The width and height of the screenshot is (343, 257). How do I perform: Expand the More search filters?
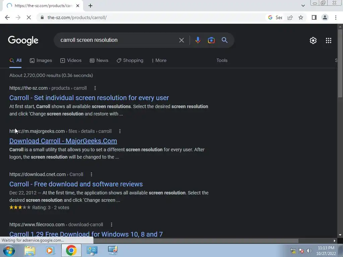[159, 60]
